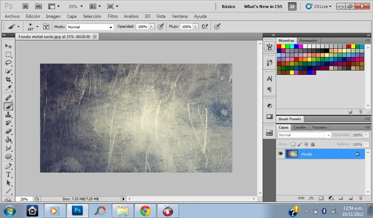Image resolution: width=373 pixels, height=218 pixels.
Task: Click the Fondo layer thumbnail
Action: [292, 153]
